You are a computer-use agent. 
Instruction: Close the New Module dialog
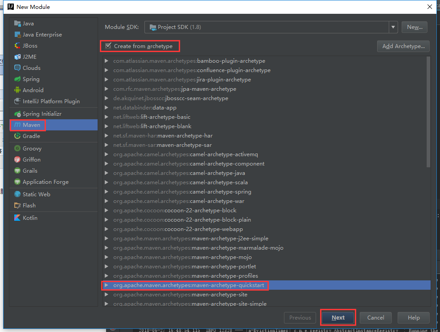[429, 7]
